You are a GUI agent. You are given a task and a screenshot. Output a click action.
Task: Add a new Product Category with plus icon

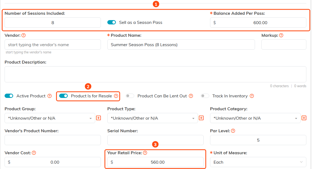(x=304, y=118)
